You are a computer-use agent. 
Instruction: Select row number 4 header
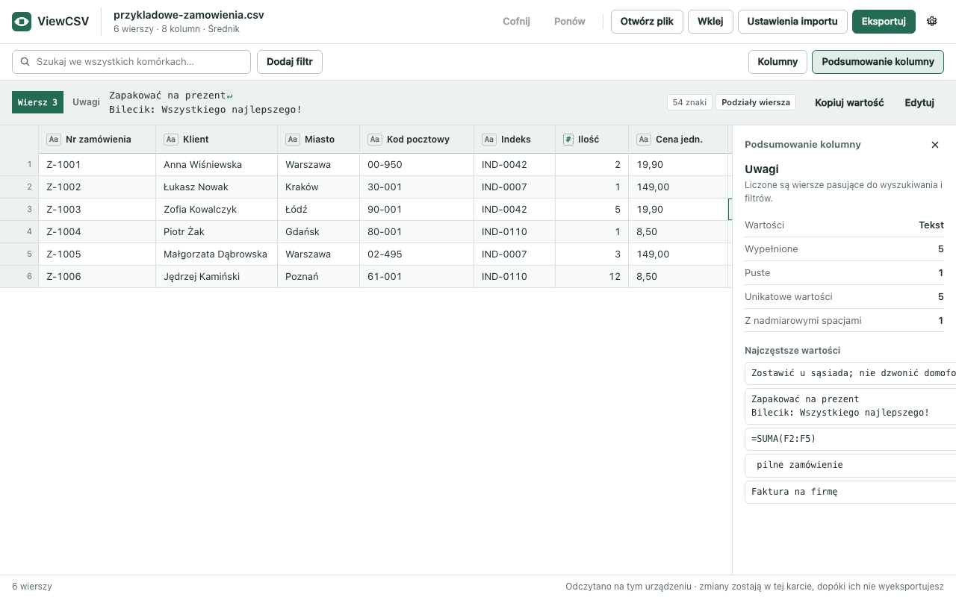click(19, 231)
